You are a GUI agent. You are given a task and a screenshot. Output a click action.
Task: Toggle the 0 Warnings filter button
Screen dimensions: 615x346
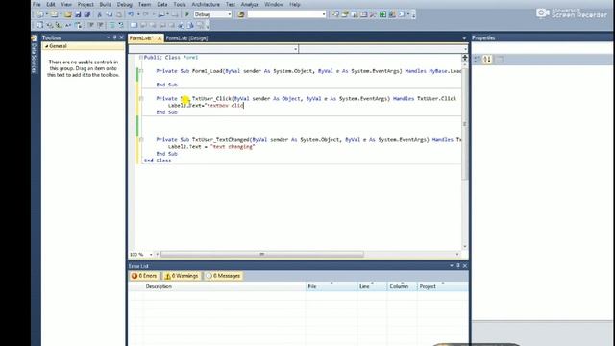click(182, 276)
